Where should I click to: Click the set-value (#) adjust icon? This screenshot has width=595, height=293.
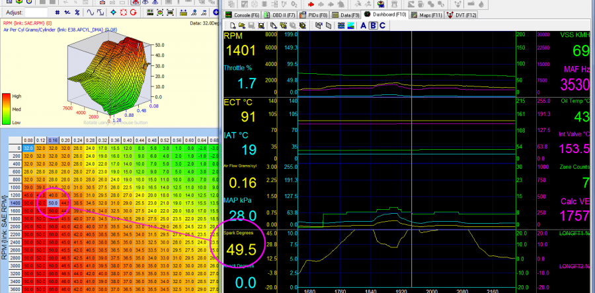click(x=58, y=12)
